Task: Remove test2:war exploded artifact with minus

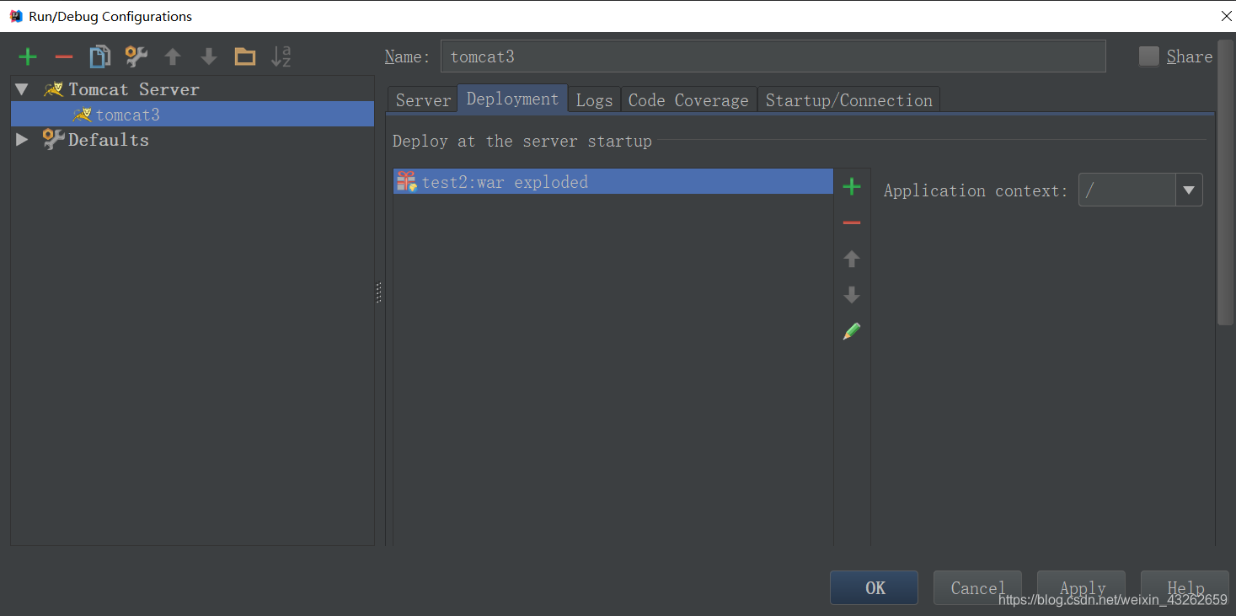Action: pos(852,222)
